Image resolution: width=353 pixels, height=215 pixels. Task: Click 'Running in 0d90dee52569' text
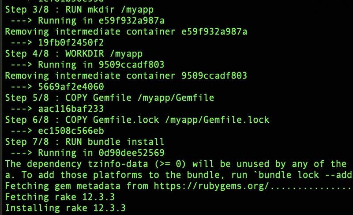pos(101,153)
